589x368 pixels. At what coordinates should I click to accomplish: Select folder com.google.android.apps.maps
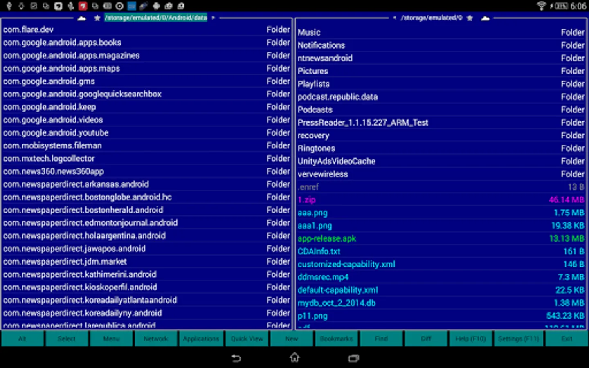point(146,68)
